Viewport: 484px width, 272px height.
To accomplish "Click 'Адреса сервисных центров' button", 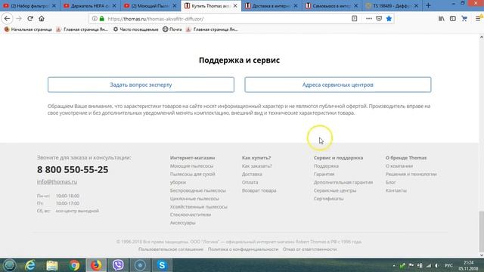I will click(x=338, y=85).
